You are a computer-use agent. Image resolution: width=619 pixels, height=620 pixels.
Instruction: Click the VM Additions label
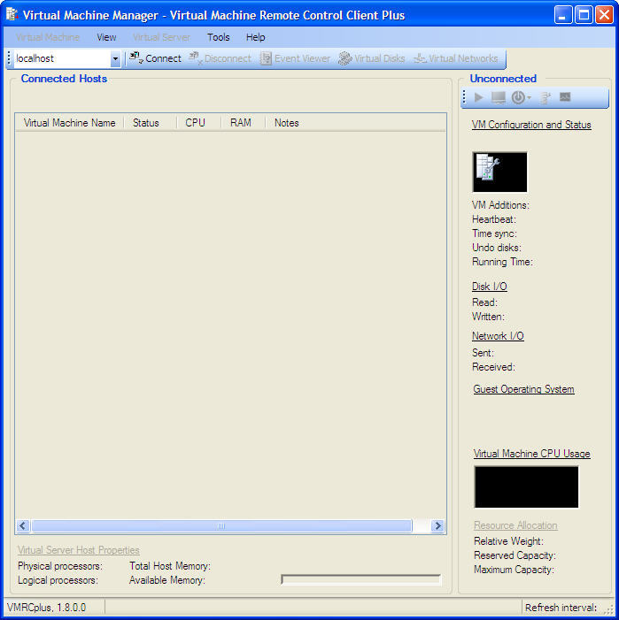pos(500,205)
